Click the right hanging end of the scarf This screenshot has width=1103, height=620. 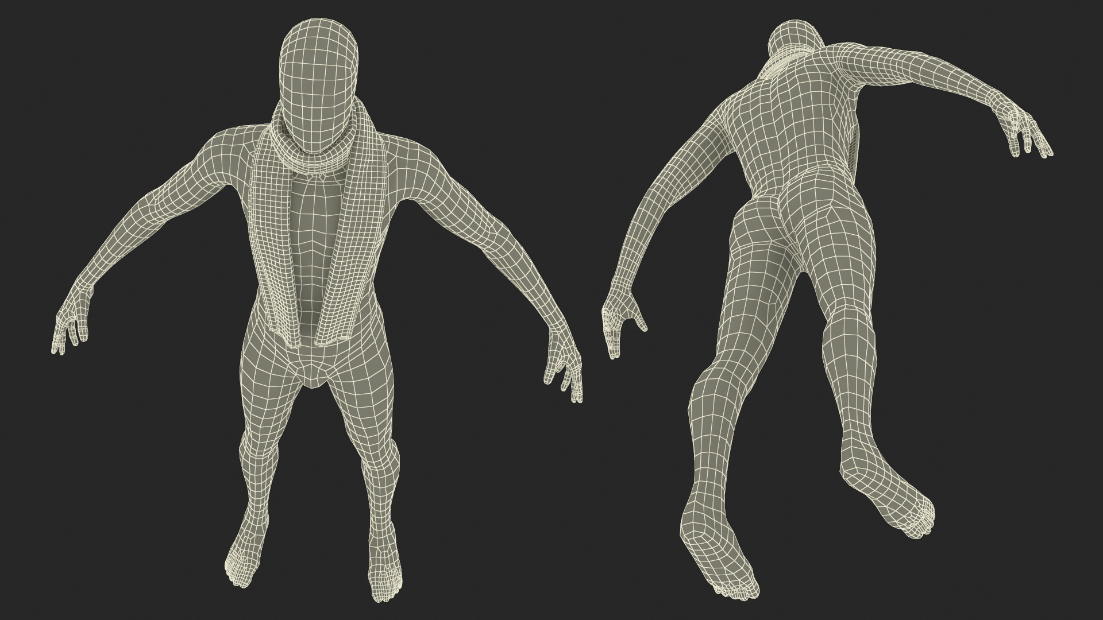354,253
